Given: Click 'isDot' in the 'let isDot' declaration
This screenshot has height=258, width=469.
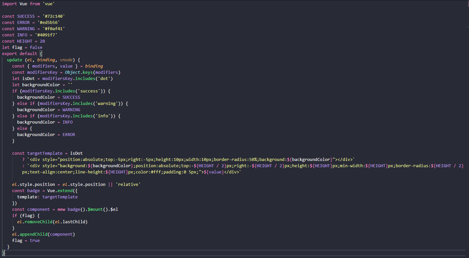Looking at the screenshot, I should pos(29,78).
